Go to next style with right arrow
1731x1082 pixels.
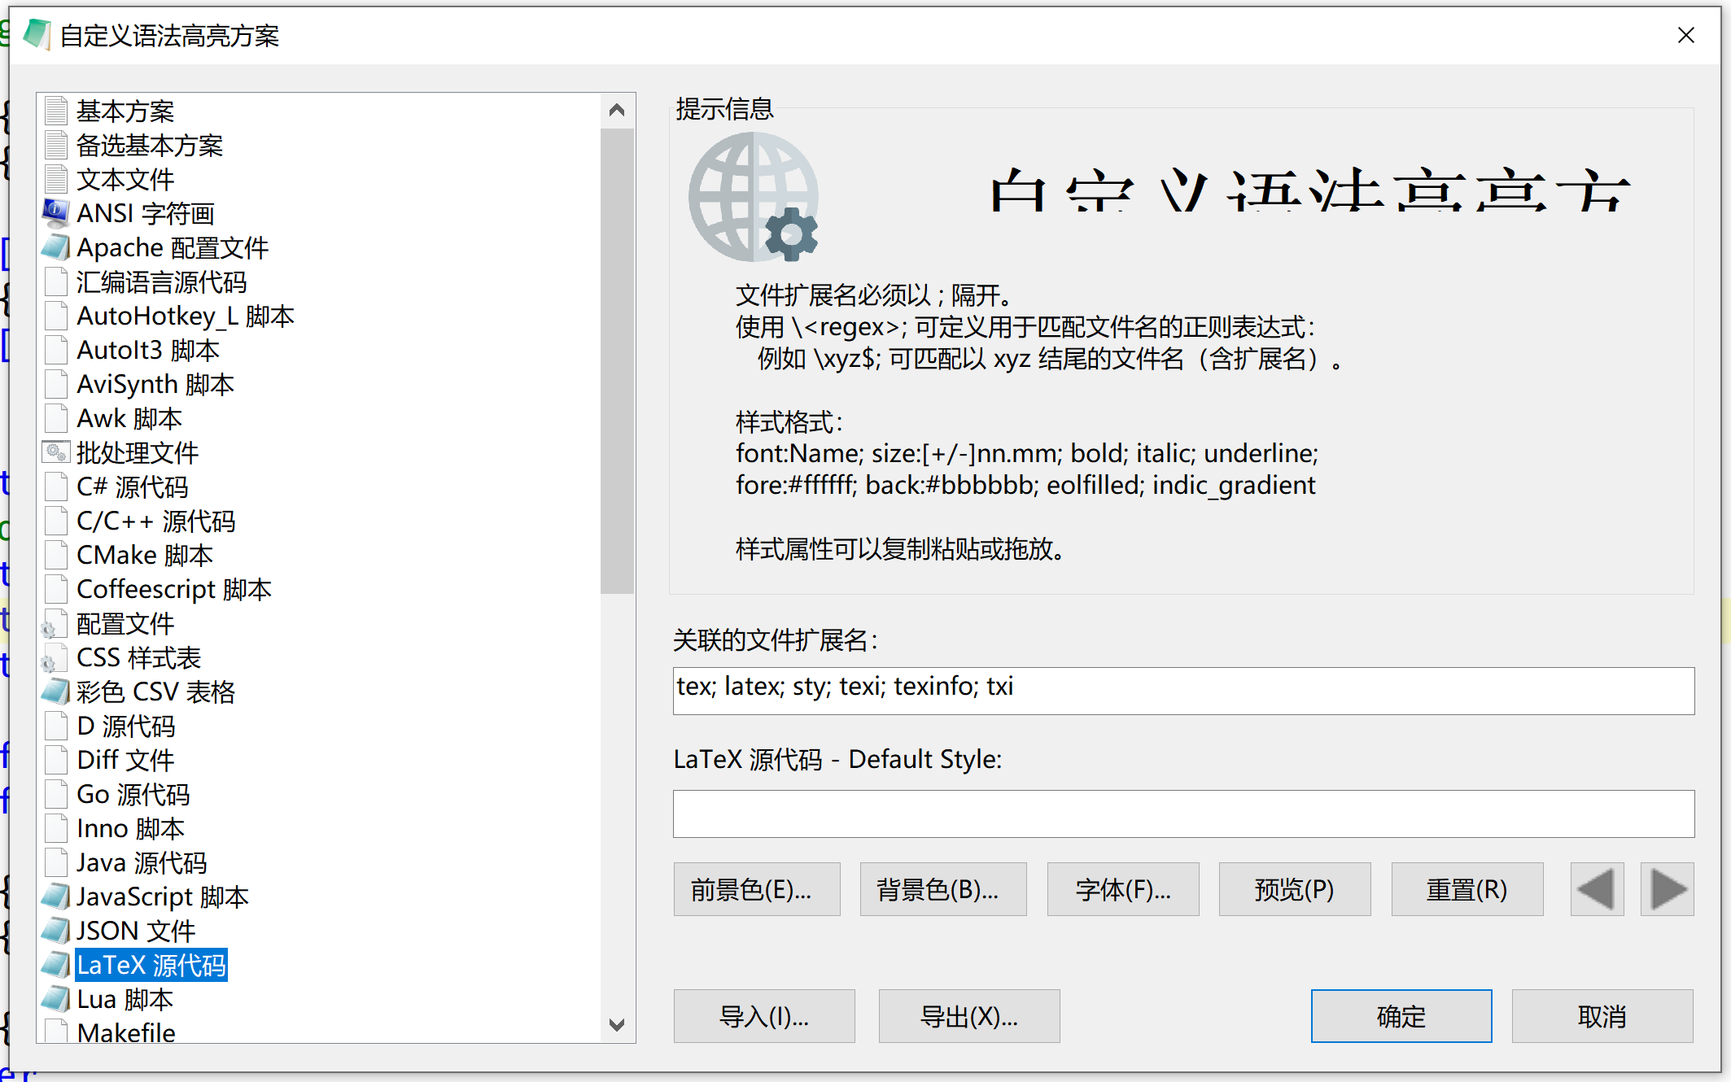(x=1667, y=889)
